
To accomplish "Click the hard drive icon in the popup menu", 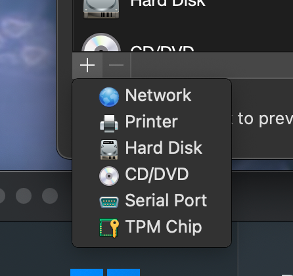I will coord(109,150).
